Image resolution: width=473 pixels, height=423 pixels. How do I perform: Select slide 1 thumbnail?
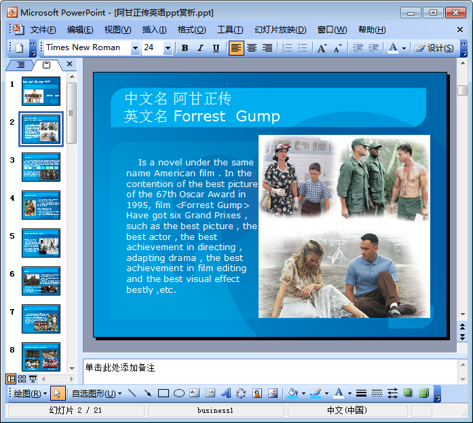click(41, 91)
